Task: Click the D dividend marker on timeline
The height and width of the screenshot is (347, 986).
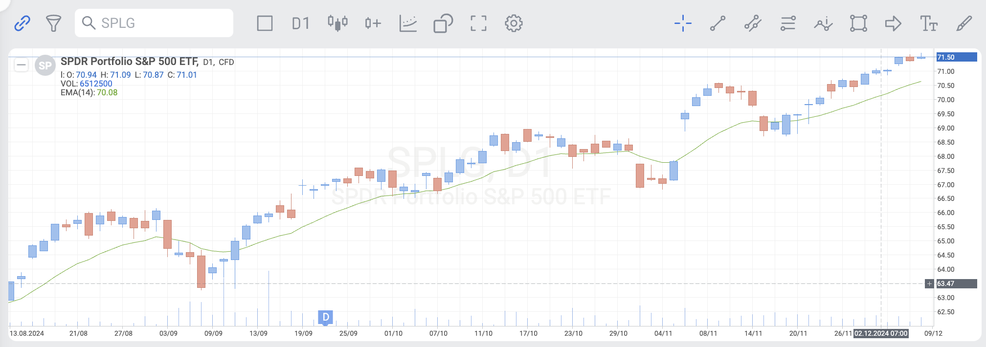Action: 326,317
